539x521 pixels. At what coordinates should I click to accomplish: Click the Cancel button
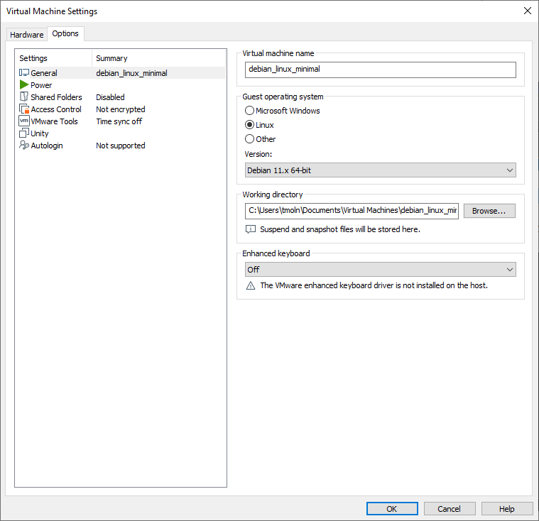pos(449,509)
